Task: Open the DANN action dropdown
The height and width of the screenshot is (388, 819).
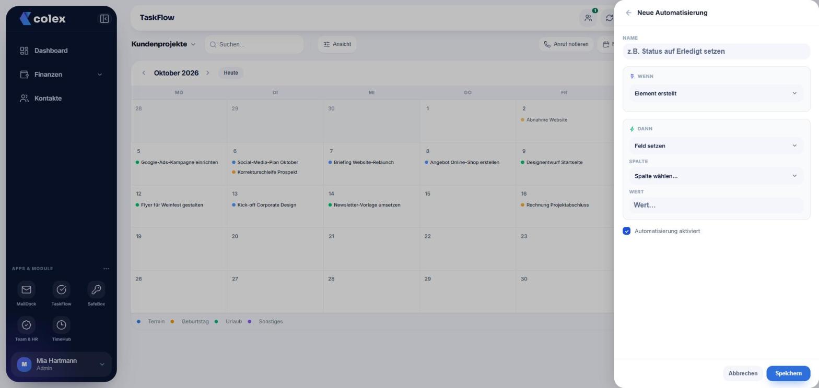Action: [716, 145]
